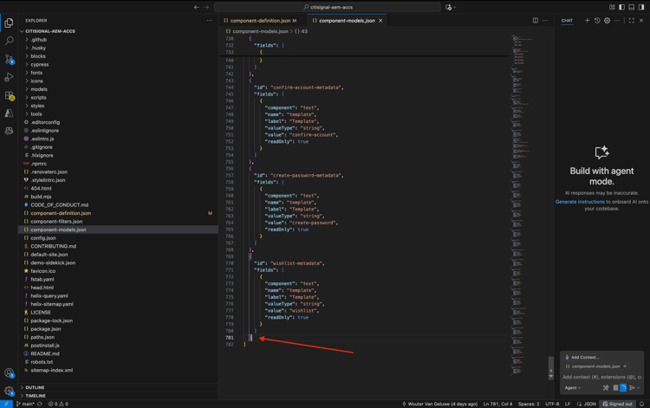The height and width of the screenshot is (408, 650).
Task: Focus the chat message input field
Action: point(601,377)
